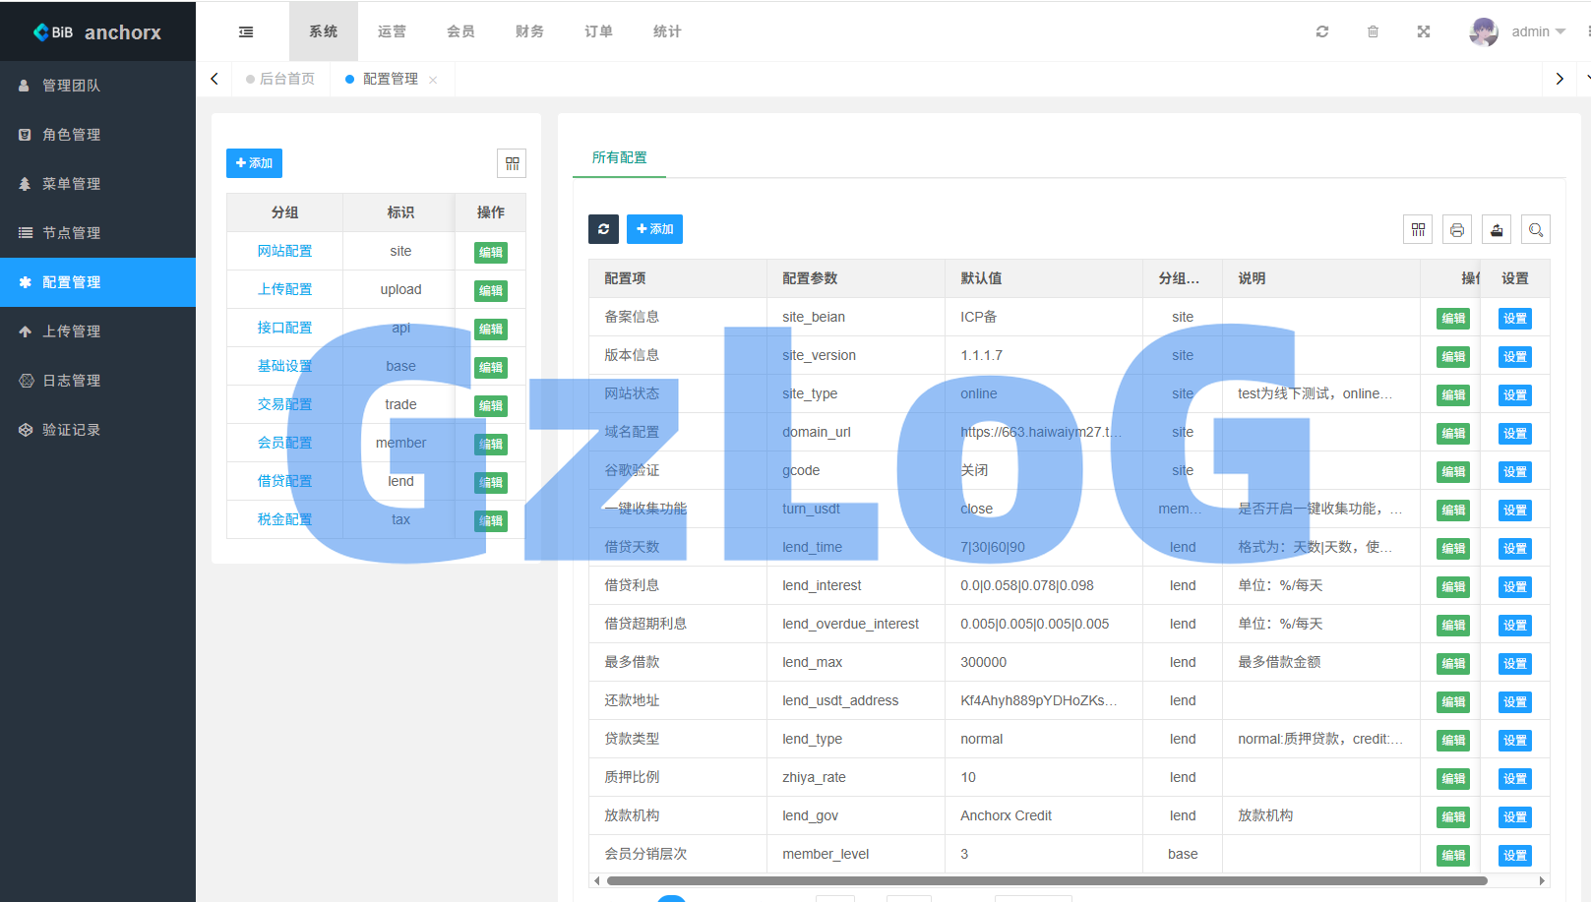This screenshot has width=1591, height=902.
Task: Open search on the config table
Action: tap(1535, 229)
